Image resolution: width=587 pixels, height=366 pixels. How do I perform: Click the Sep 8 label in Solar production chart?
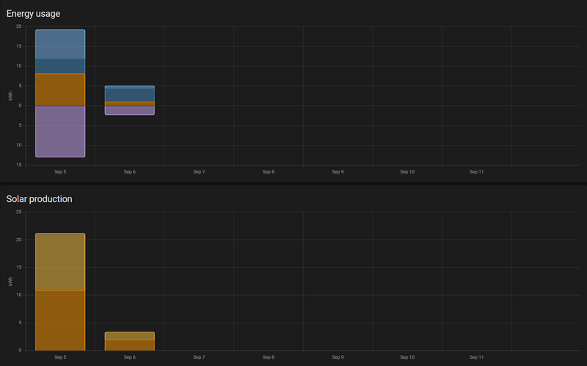pyautogui.click(x=269, y=357)
